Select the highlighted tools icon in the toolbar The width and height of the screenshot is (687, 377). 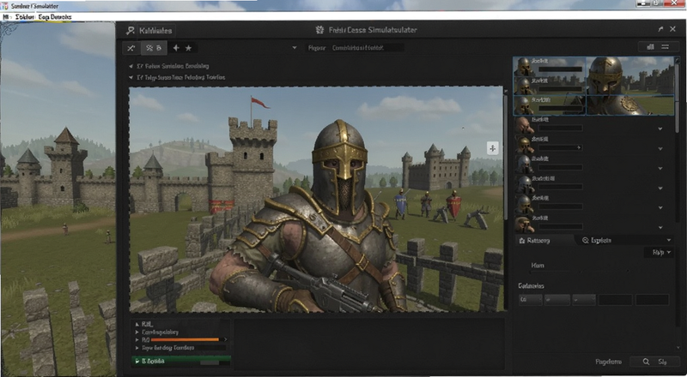pyautogui.click(x=154, y=48)
